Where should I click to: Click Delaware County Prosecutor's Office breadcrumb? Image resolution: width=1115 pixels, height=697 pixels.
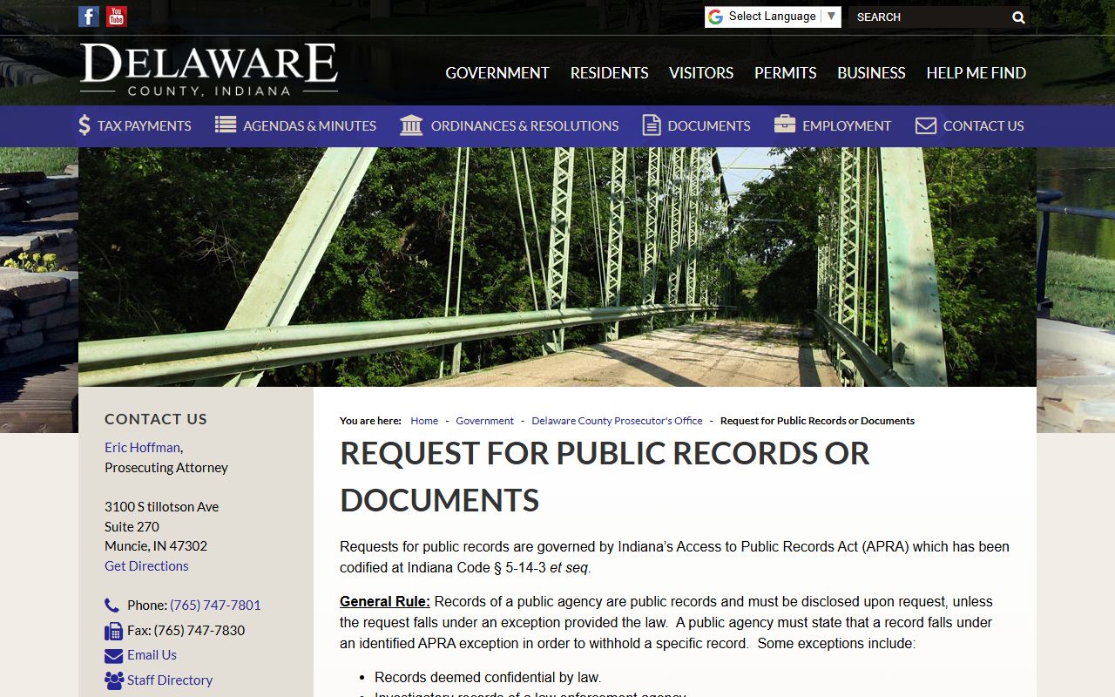pyautogui.click(x=617, y=421)
